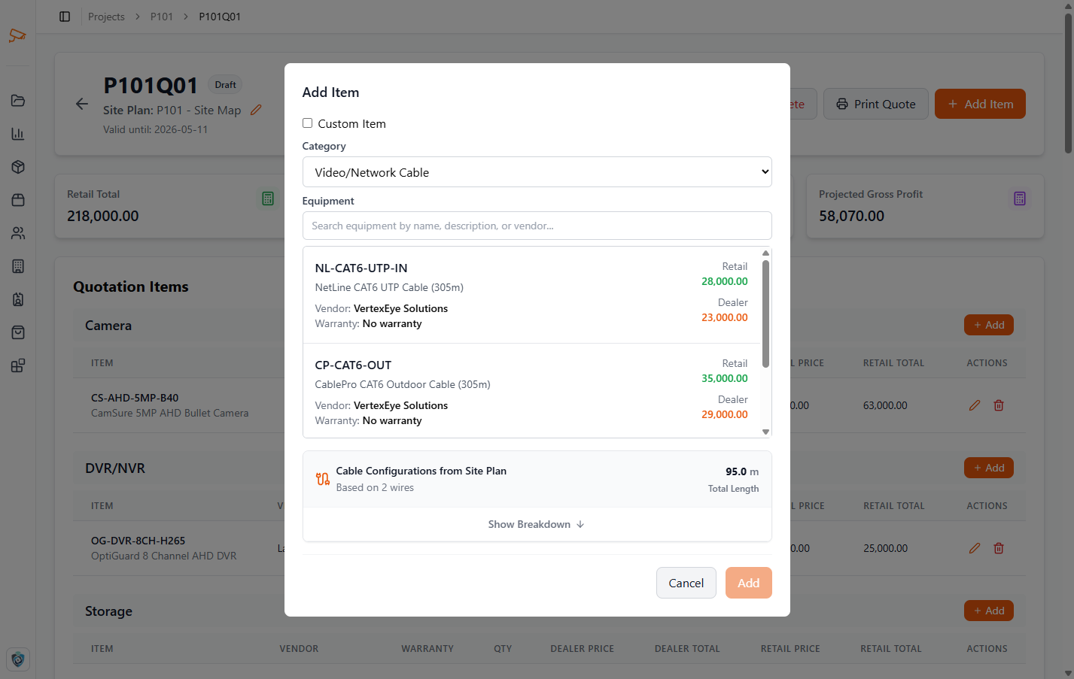Viewport: 1074px width, 679px height.
Task: Open the grid-plus icon in sidebar
Action: coord(18,365)
